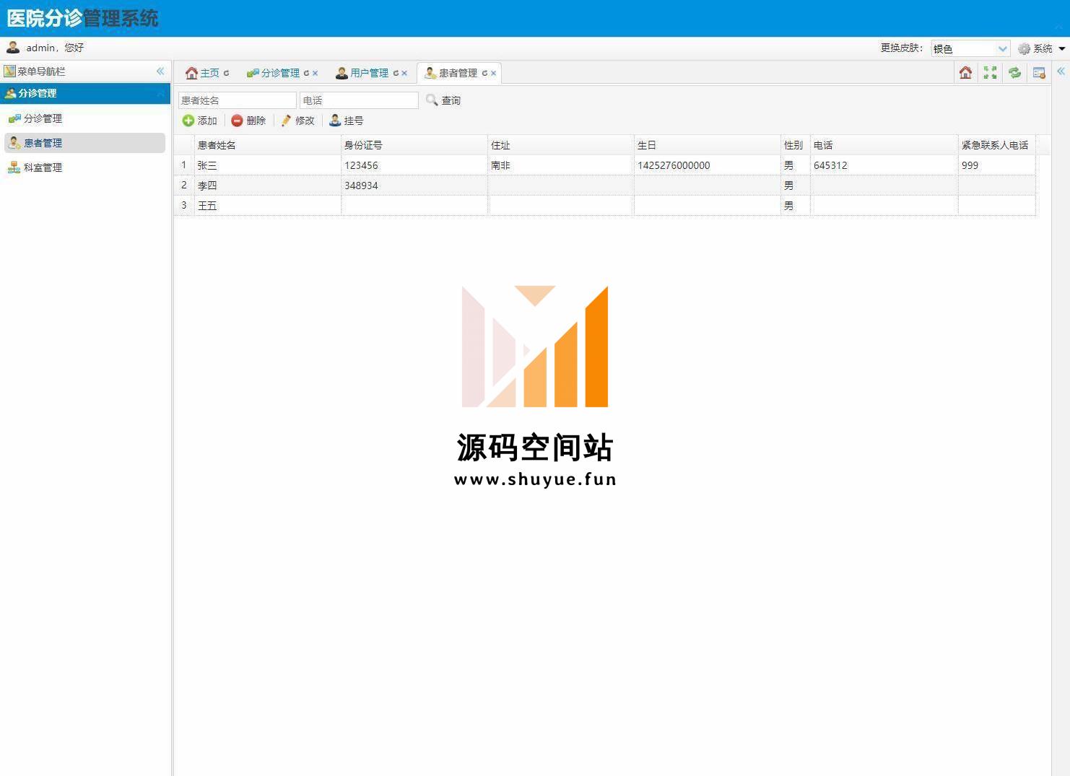Viewport: 1070px width, 776px height.
Task: Click the home icon in the tab toolbar
Action: click(x=965, y=72)
